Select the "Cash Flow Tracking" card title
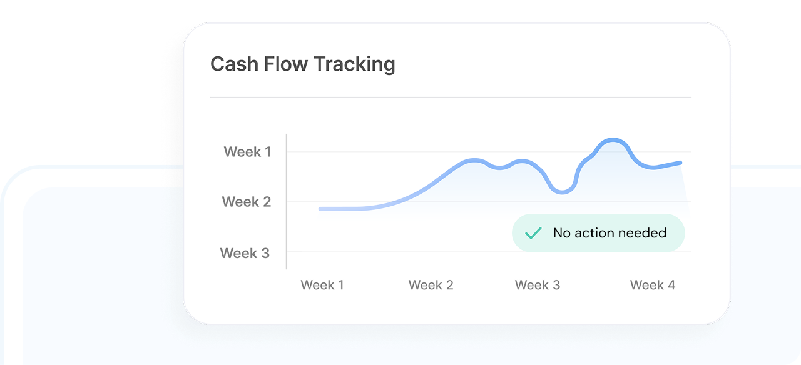Screen dimensions: 801x365 (x=303, y=64)
